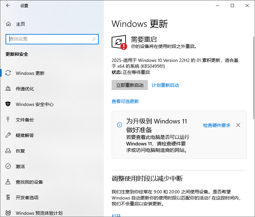Click the KB5049981 update description text
The image size is (255, 217).
point(175,63)
